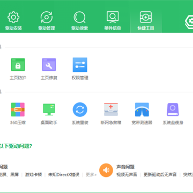Switch to the 硬件信息 tab
Screen dimensions: 193x193
[x=113, y=20]
